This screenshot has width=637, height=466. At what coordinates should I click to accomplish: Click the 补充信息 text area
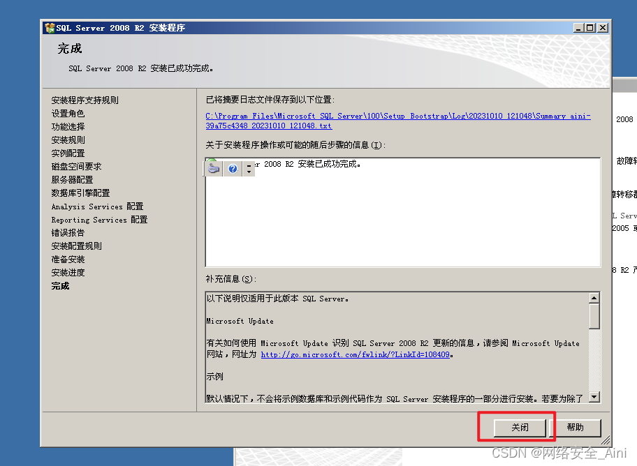pyautogui.click(x=397, y=347)
